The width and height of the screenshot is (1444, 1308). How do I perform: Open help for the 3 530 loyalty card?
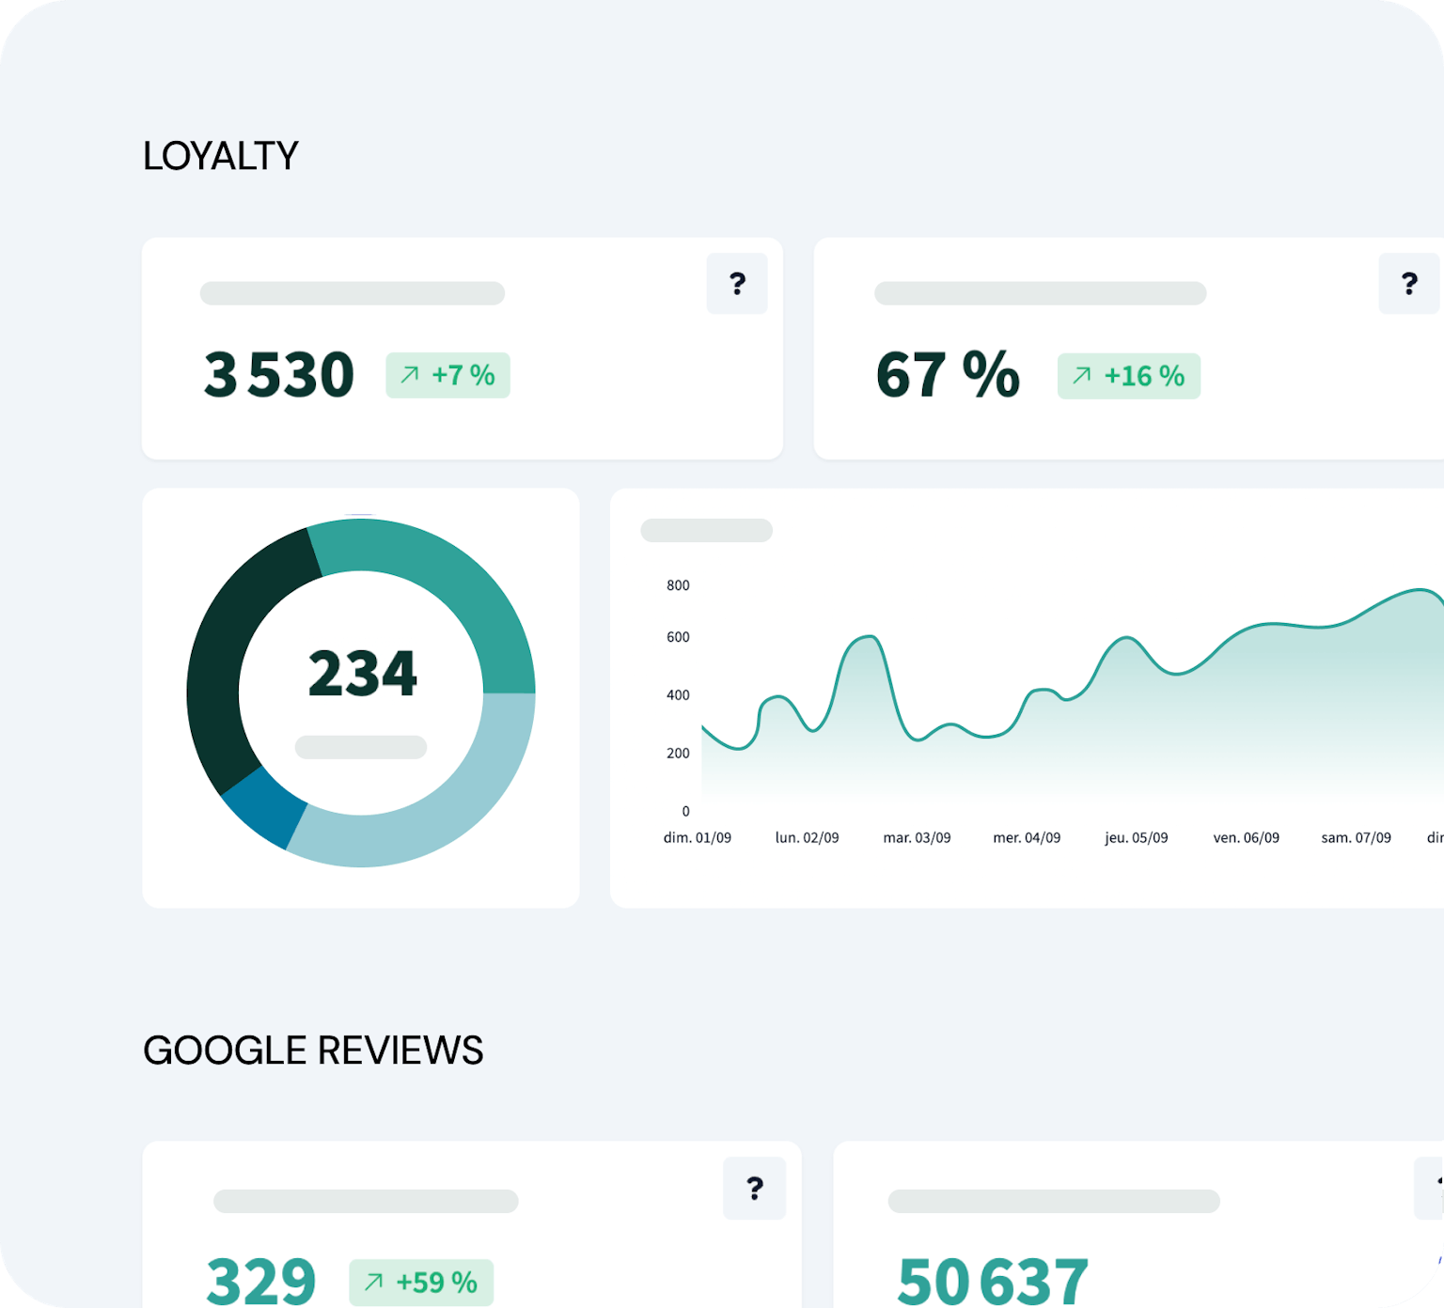pos(737,283)
